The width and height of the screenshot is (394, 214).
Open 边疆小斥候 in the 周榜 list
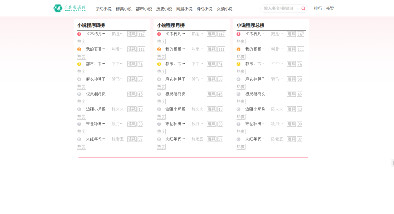point(96,109)
